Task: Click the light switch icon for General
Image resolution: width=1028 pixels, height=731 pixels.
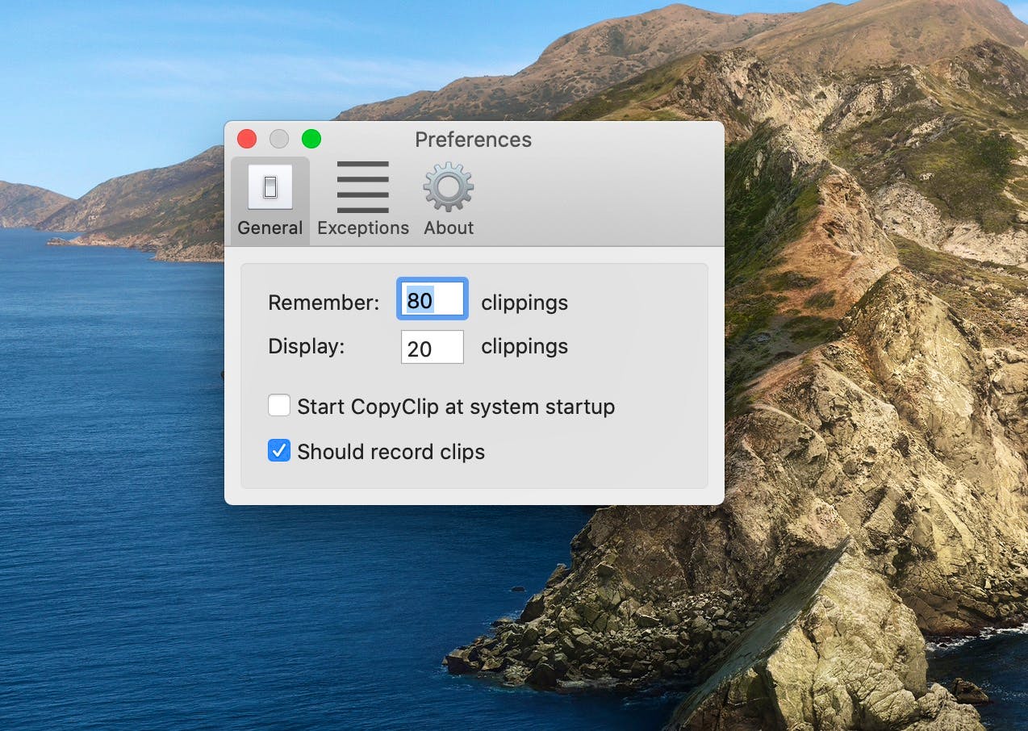Action: (270, 187)
